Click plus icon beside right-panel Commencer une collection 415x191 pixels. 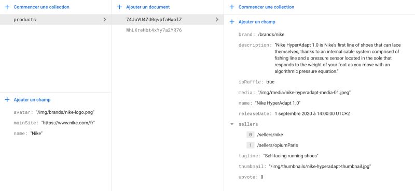(232, 7)
